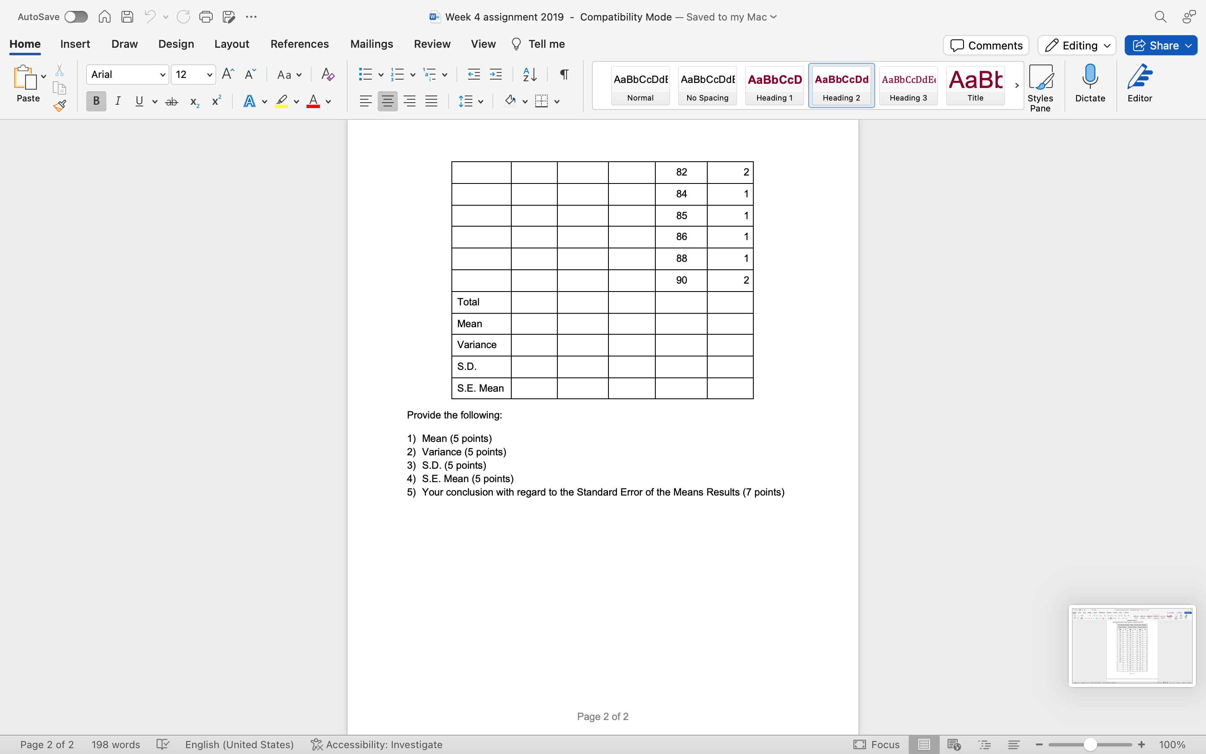Open the Mailings ribbon tab

(x=371, y=44)
